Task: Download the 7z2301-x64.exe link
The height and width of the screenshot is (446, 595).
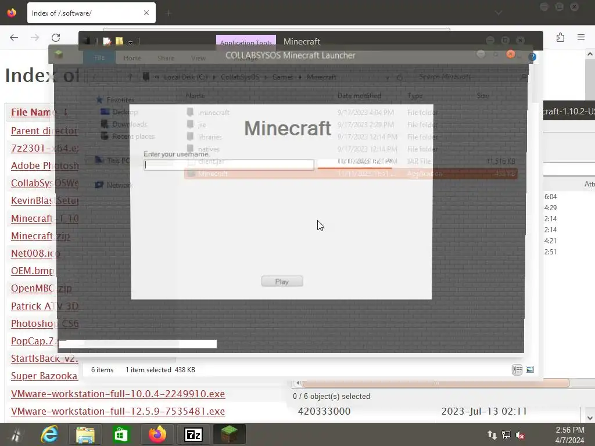Action: 44,148
